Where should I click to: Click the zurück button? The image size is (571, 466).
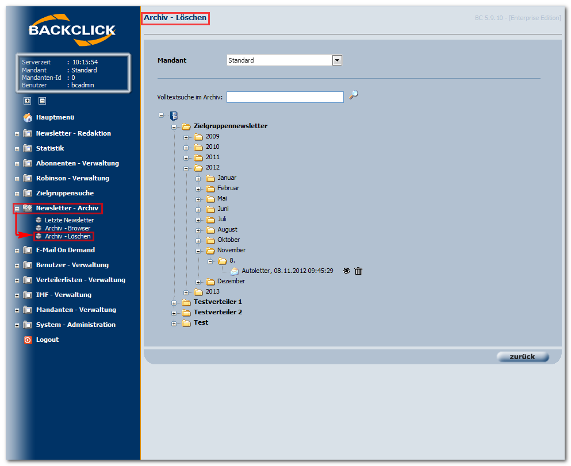coord(523,357)
